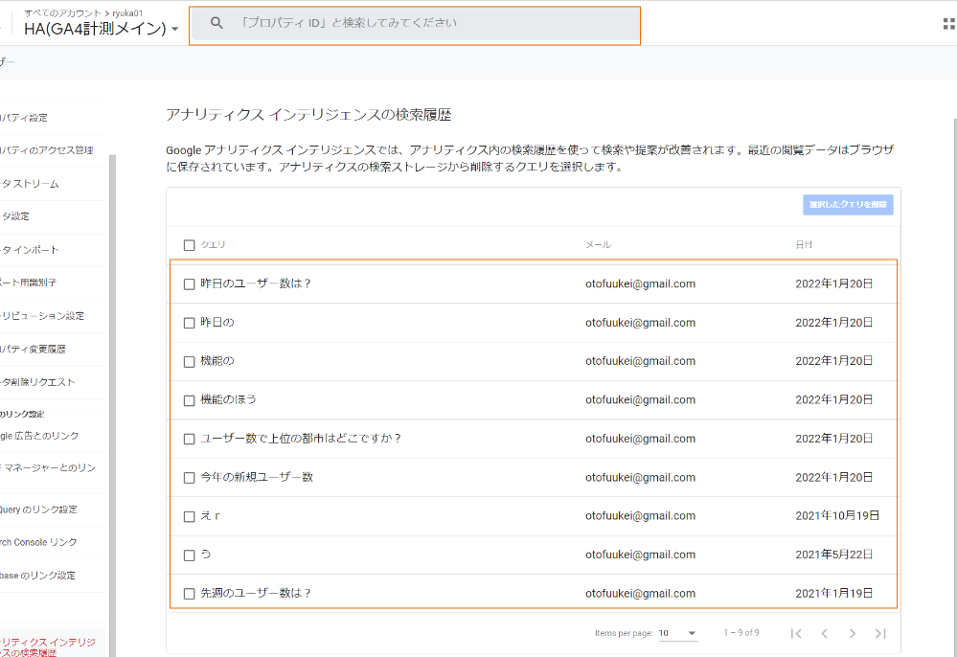
Task: Click the query text 先週のユーザー数は？
Action: (257, 593)
